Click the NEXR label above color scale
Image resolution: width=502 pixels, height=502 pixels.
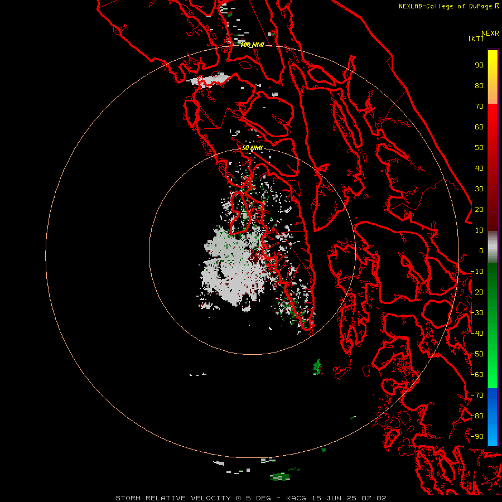click(x=490, y=33)
